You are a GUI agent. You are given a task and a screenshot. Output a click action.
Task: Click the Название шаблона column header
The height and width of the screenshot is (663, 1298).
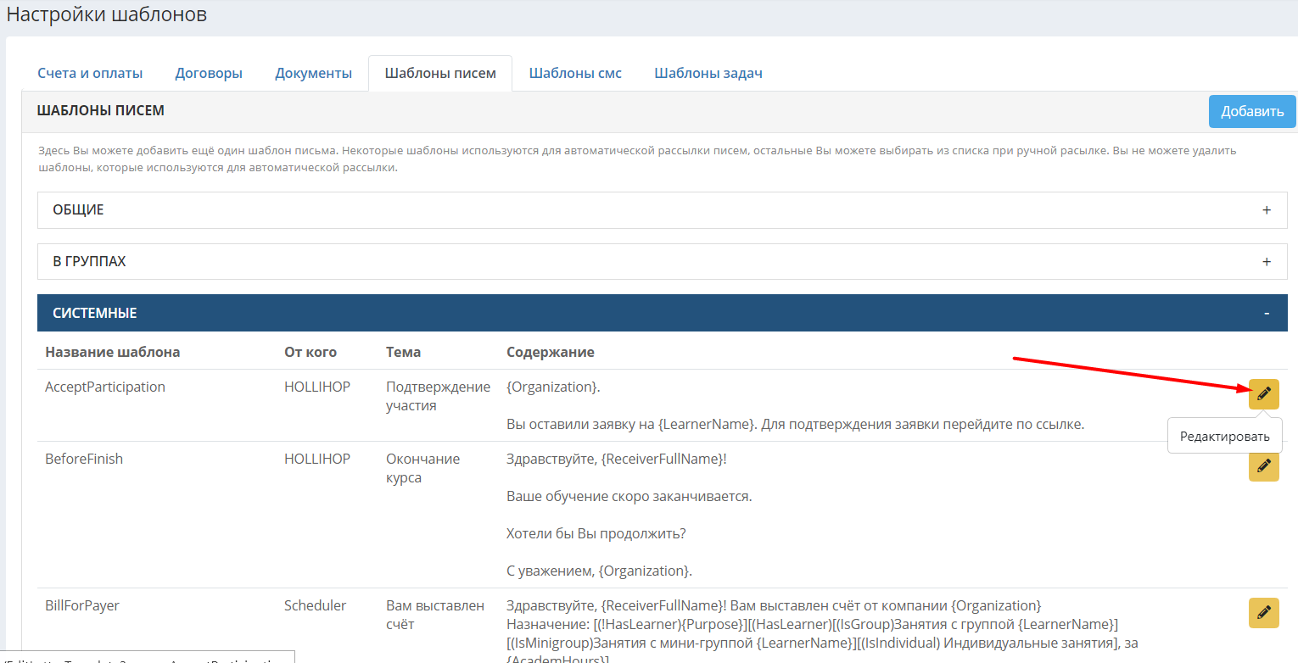click(112, 352)
